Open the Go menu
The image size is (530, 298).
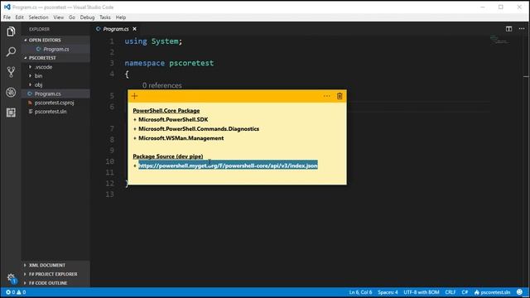pyautogui.click(x=72, y=17)
